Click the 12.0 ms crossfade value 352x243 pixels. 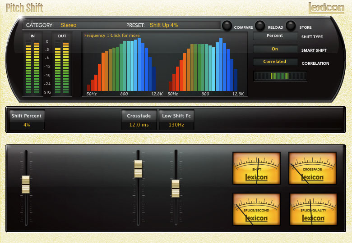pyautogui.click(x=139, y=125)
